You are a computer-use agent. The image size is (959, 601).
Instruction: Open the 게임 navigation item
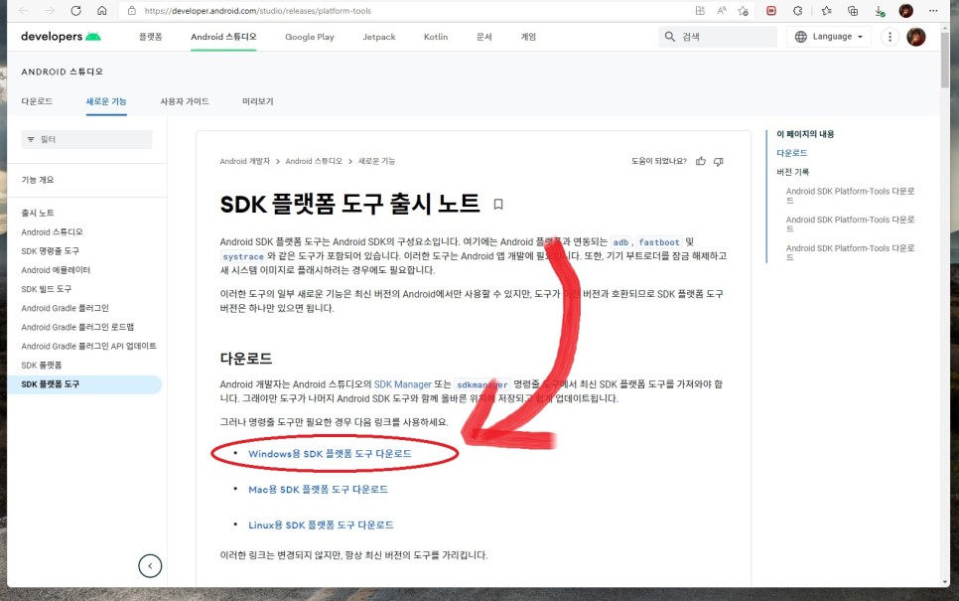528,37
